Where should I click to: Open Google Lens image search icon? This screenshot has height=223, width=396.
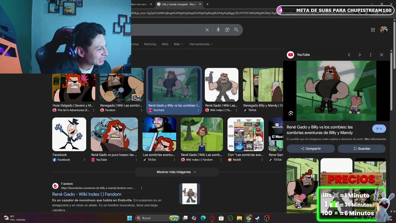[x=227, y=30]
